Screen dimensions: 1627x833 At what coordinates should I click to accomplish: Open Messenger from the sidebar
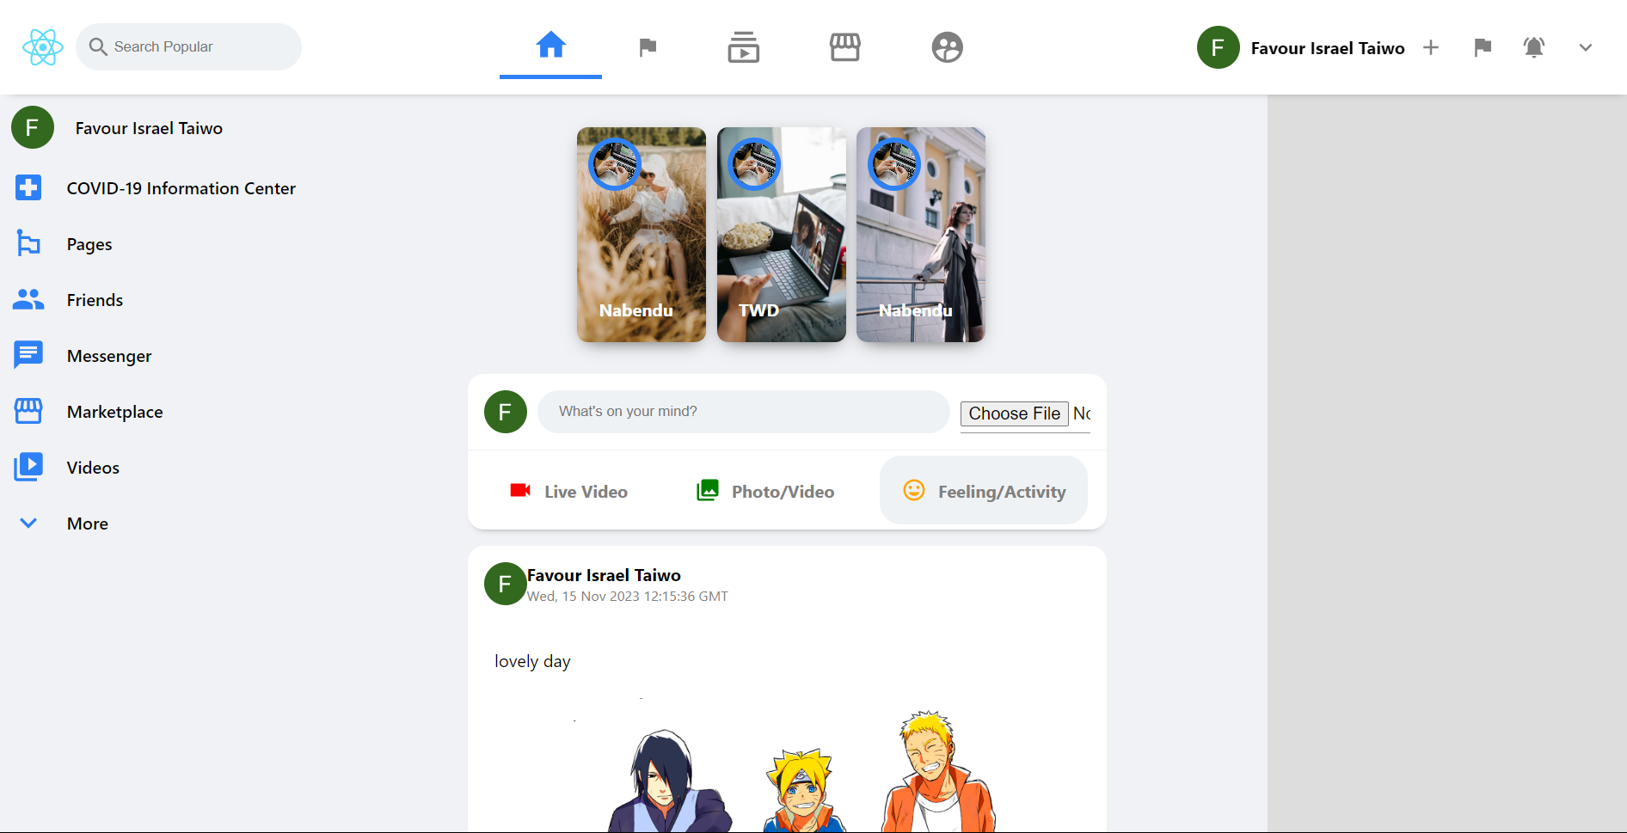pos(108,356)
